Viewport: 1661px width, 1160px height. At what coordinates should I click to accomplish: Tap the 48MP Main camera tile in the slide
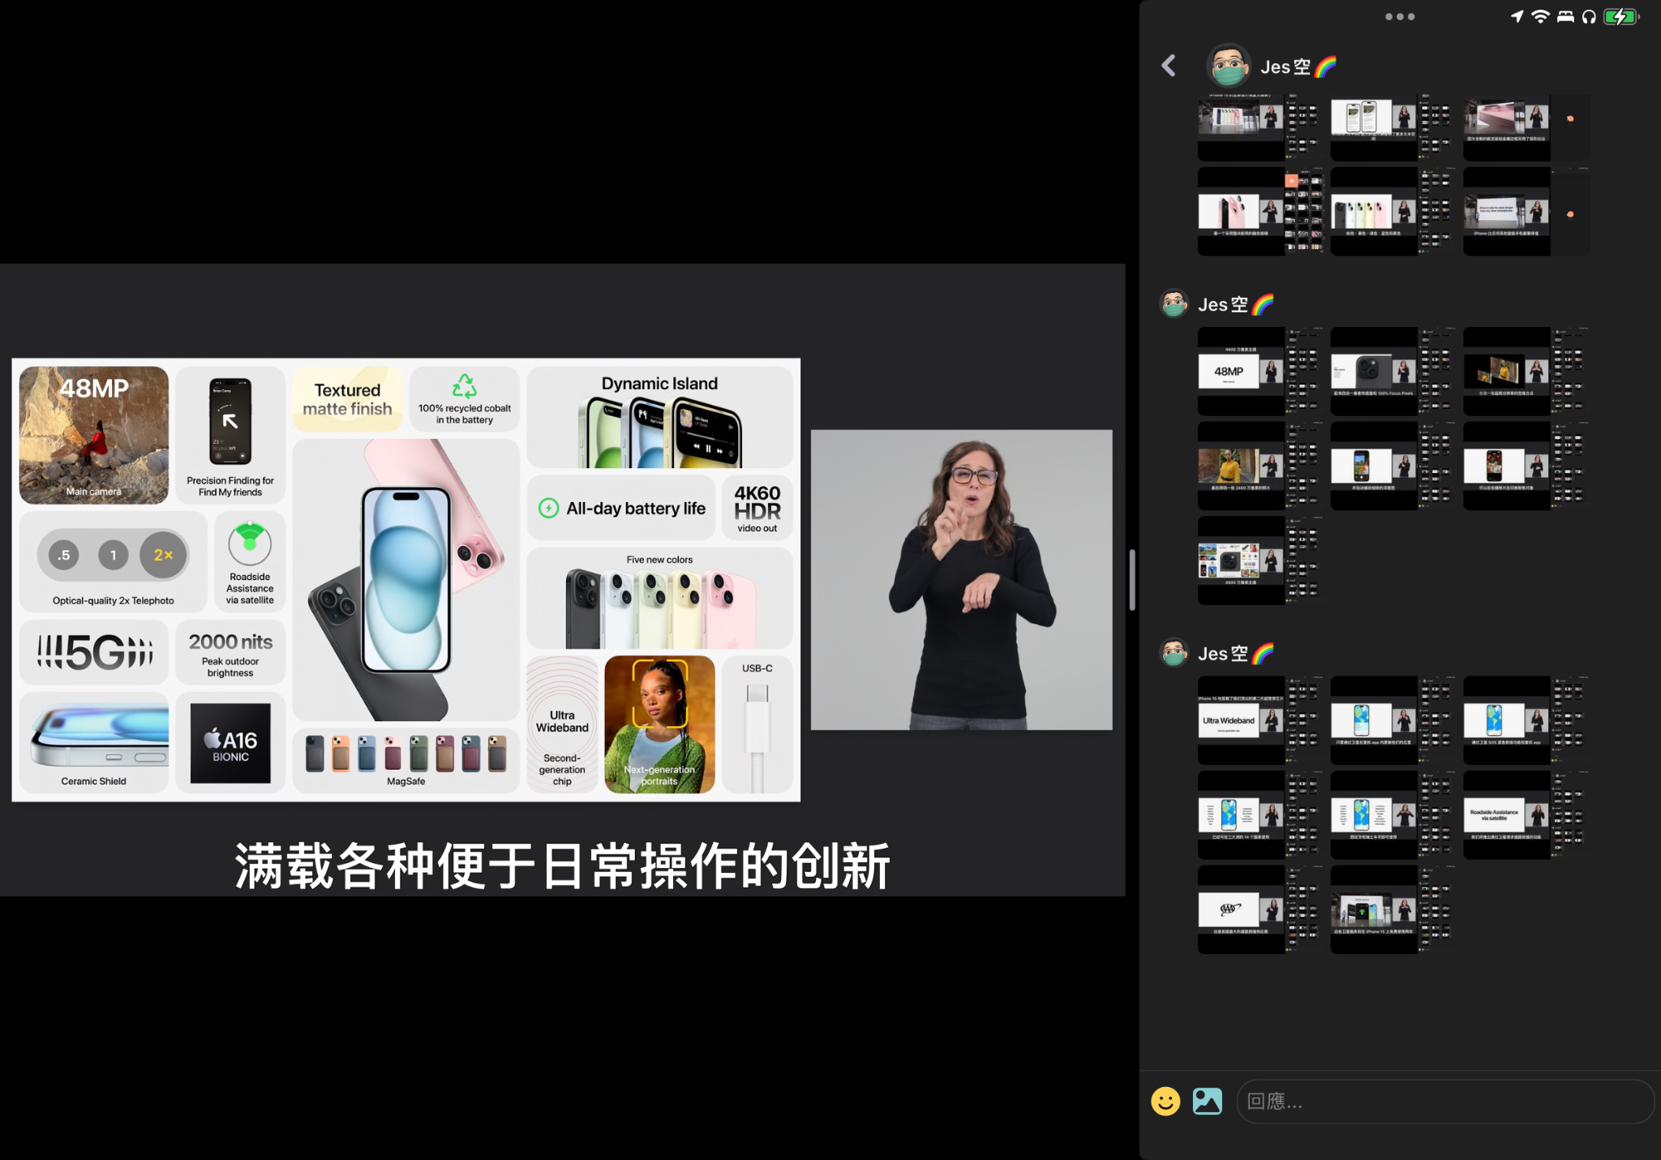point(94,436)
